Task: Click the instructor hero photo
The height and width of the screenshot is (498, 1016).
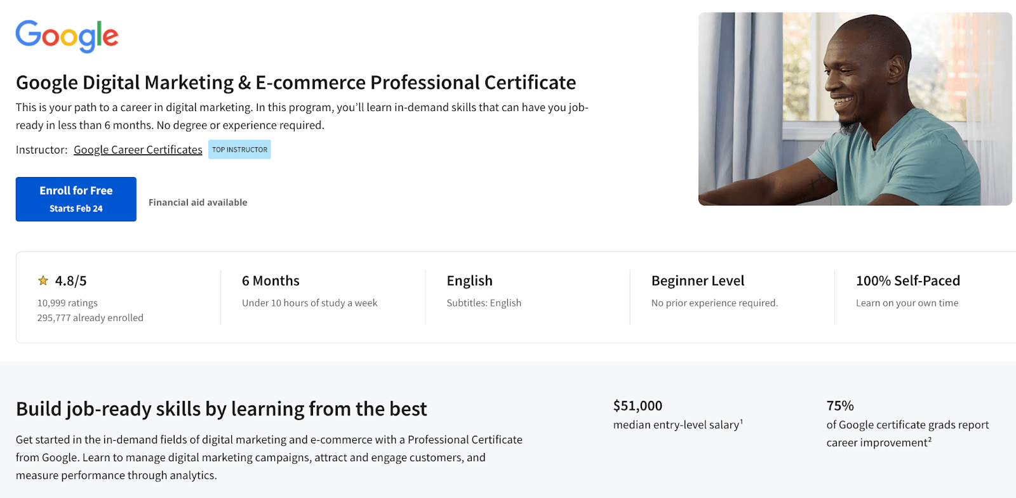Action: pyautogui.click(x=855, y=109)
